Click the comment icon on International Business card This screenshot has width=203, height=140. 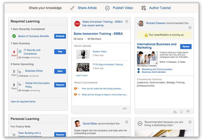181,112
